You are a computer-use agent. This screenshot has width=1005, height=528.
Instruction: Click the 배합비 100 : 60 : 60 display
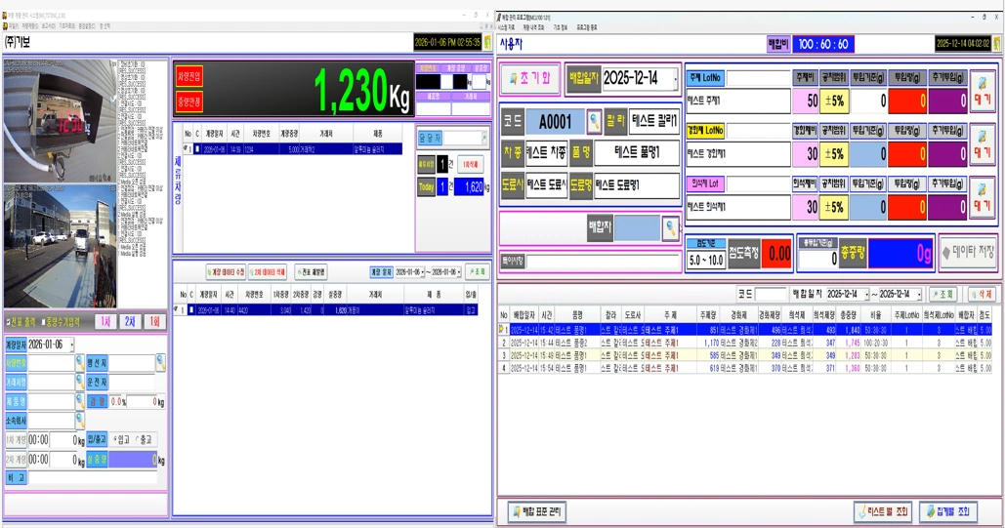824,44
